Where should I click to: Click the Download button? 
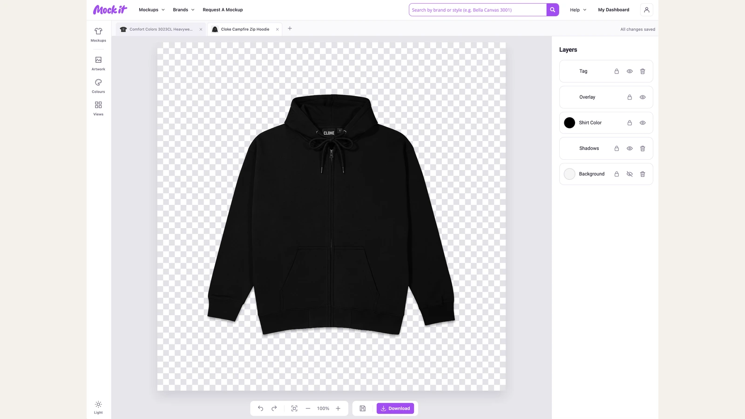pos(395,408)
